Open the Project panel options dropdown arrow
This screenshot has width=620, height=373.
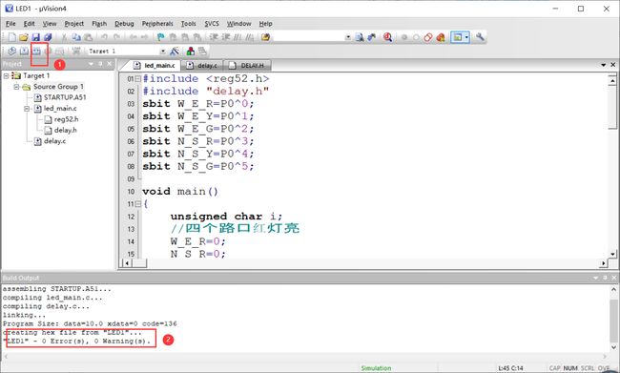click(91, 64)
